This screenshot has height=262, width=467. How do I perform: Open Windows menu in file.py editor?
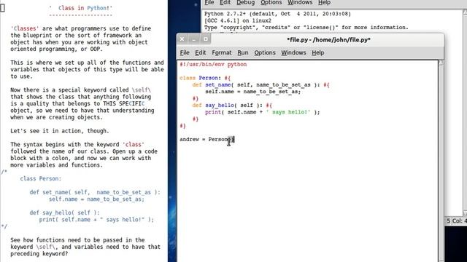(x=293, y=52)
